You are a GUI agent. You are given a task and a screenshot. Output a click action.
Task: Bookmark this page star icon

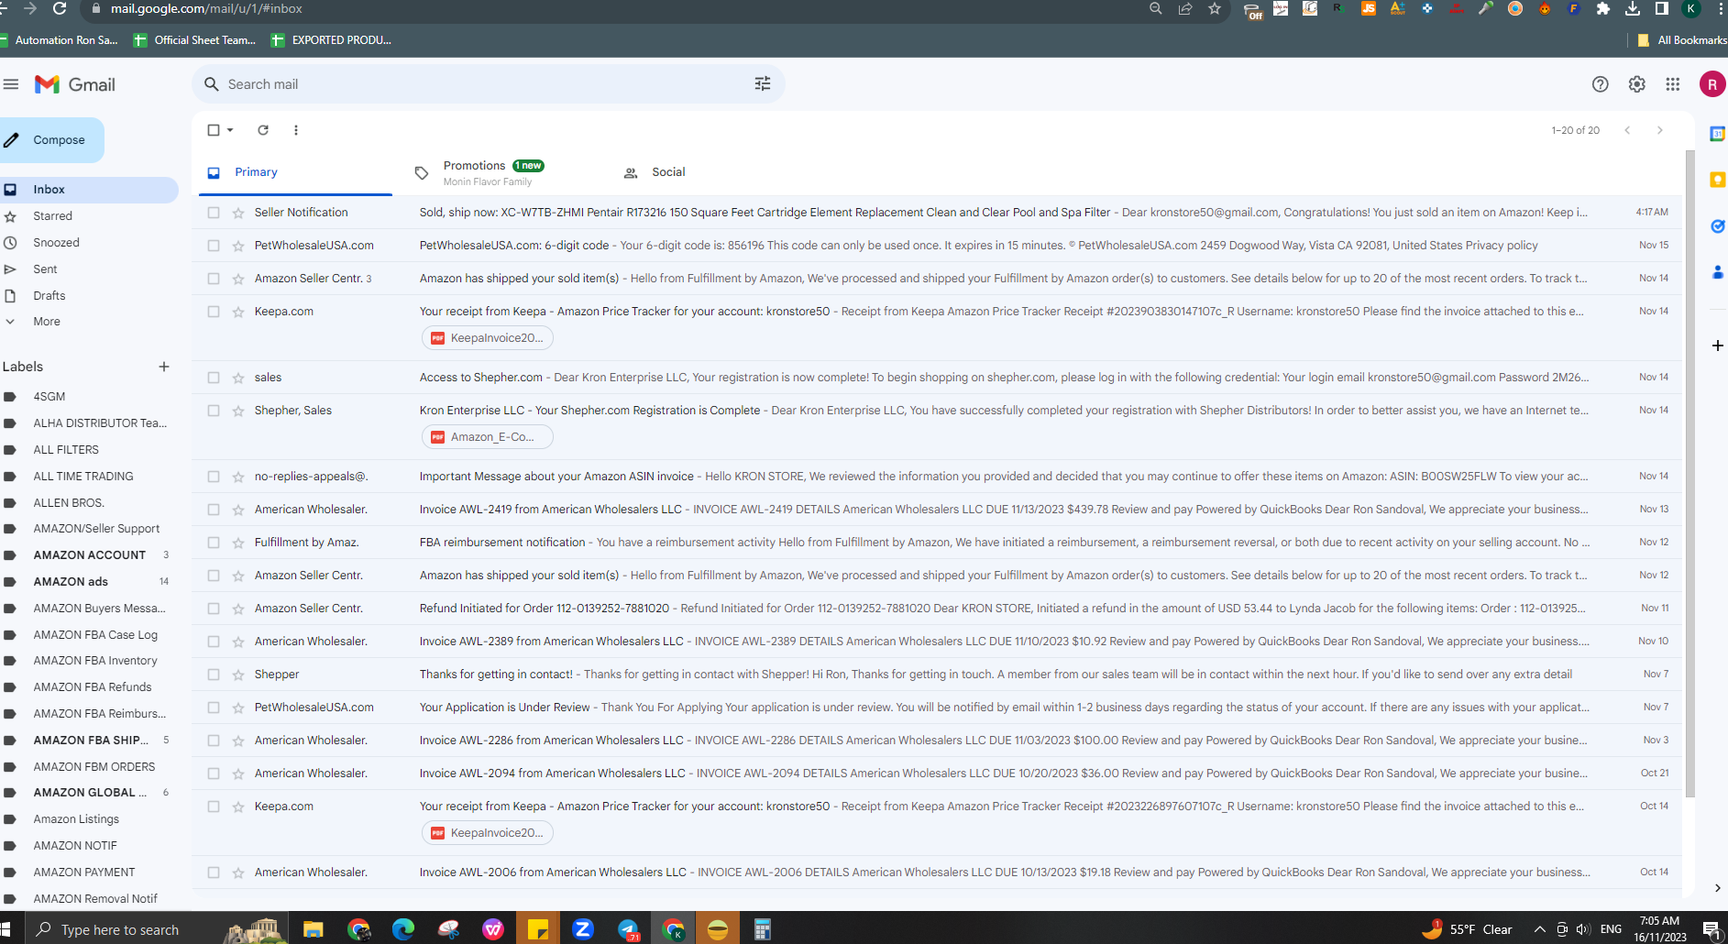[1215, 9]
